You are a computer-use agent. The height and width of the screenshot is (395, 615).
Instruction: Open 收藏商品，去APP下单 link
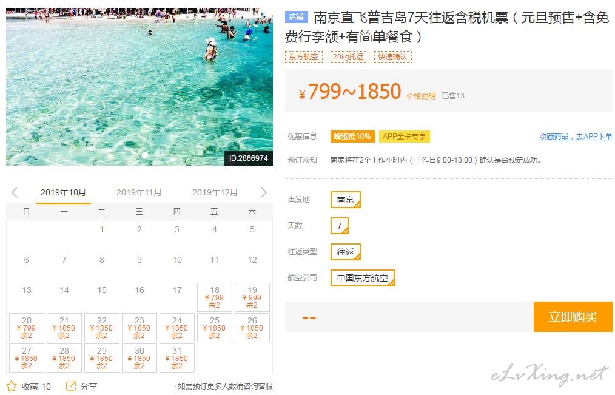pos(576,137)
